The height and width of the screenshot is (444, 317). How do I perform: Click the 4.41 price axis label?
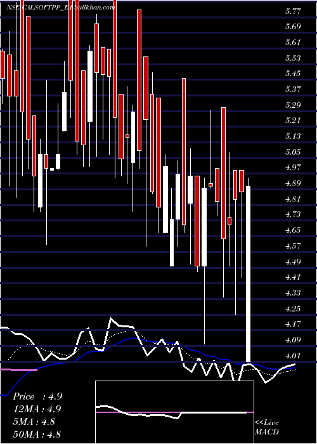point(293,277)
